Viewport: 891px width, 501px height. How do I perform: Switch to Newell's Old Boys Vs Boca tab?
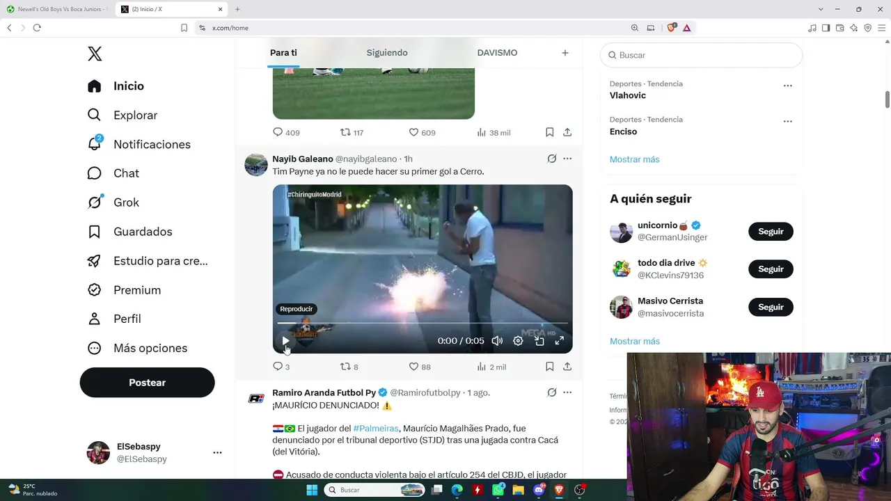56,9
